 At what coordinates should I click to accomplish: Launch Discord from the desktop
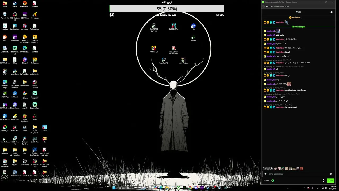[x=25, y=61]
